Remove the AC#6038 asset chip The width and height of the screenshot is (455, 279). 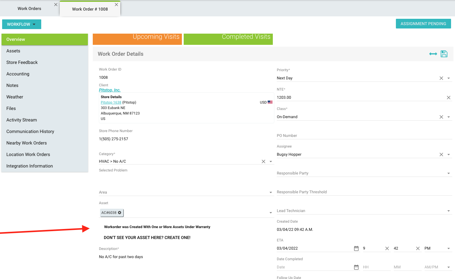point(120,213)
